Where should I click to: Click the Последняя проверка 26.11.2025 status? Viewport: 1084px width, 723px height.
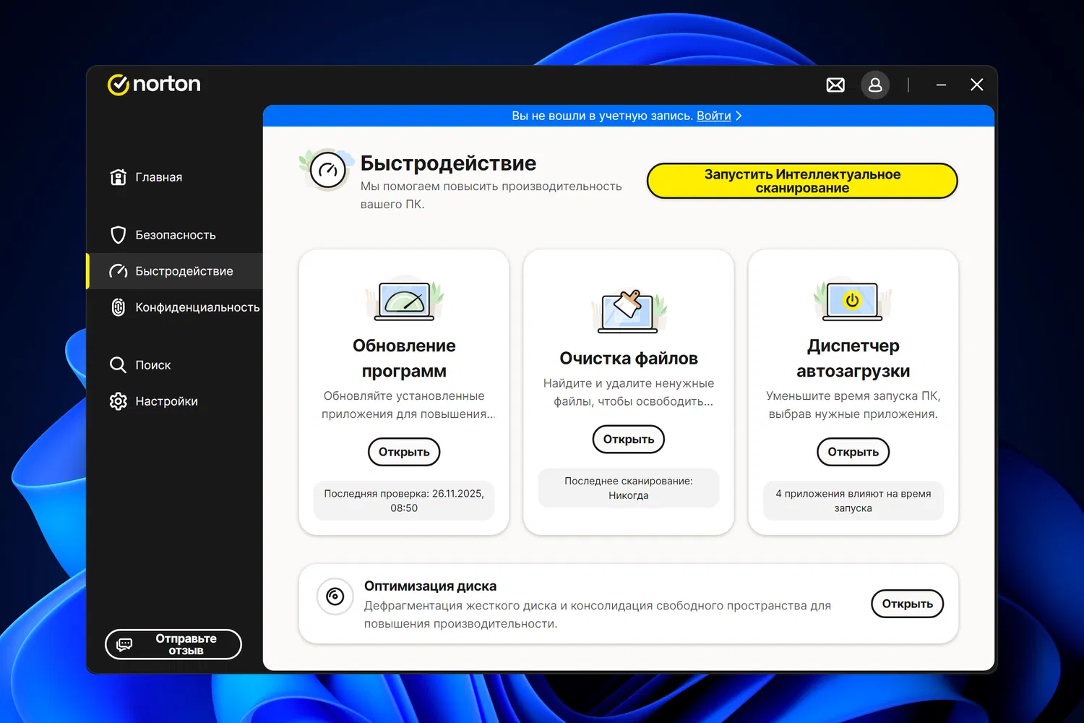pos(404,500)
